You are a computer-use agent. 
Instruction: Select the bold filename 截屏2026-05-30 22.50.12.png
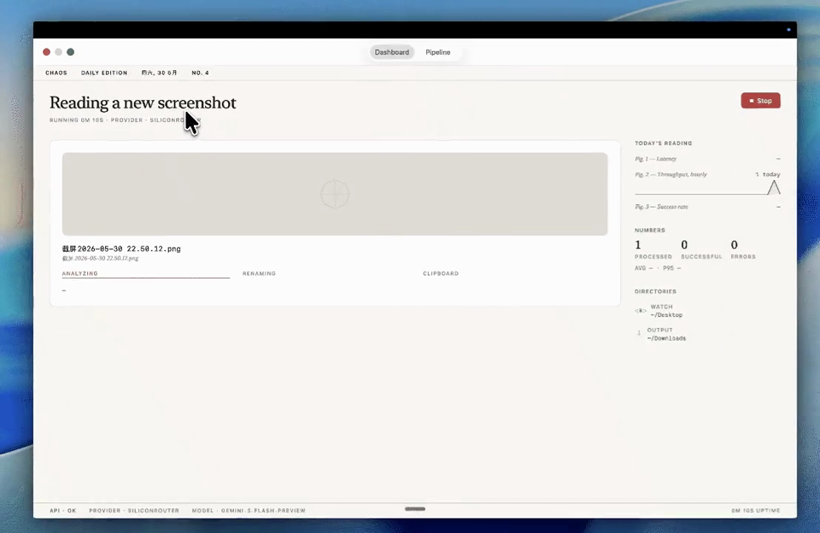point(121,249)
